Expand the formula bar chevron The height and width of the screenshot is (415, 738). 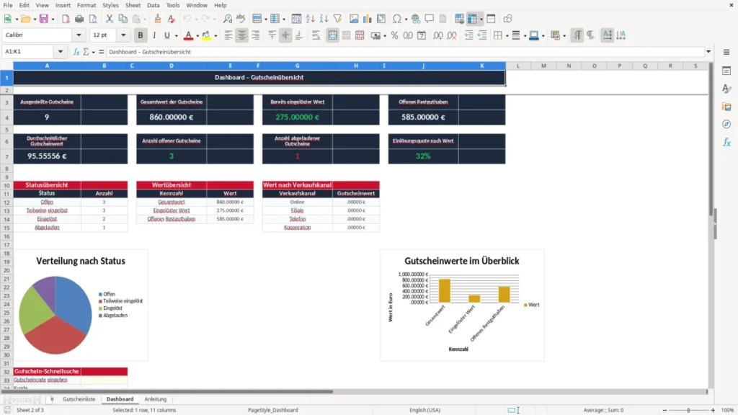(x=708, y=52)
